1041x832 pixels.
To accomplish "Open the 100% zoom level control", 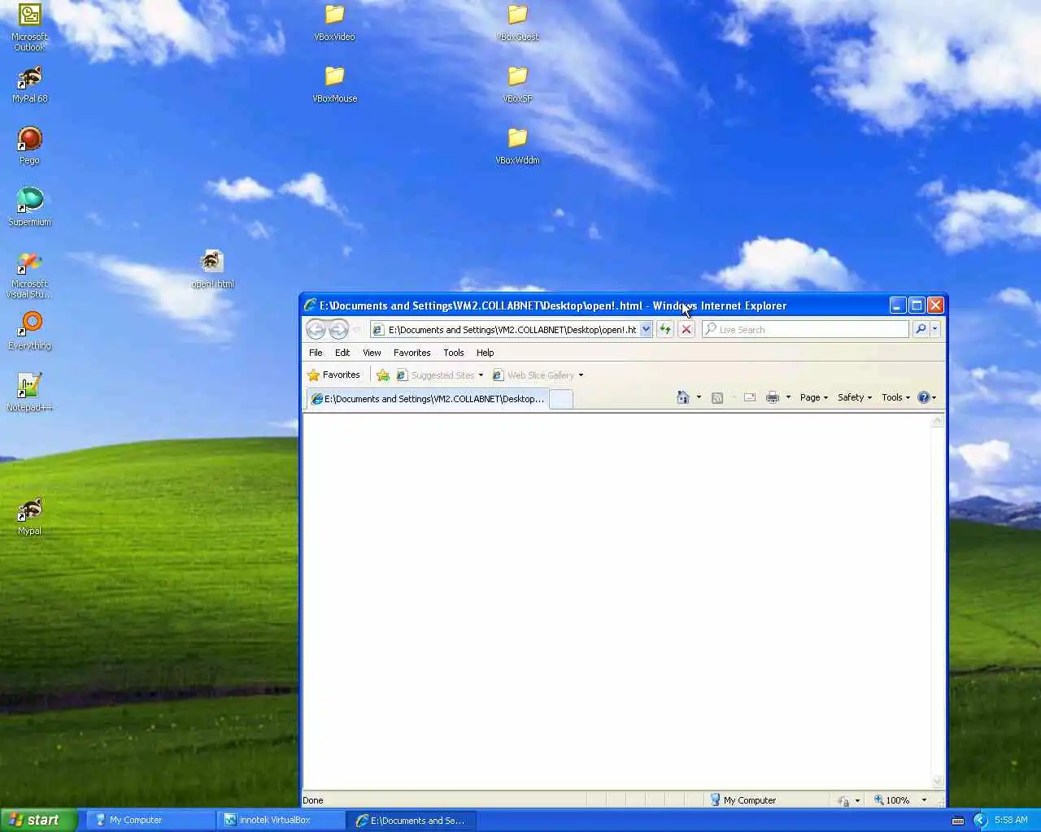I will 891,800.
